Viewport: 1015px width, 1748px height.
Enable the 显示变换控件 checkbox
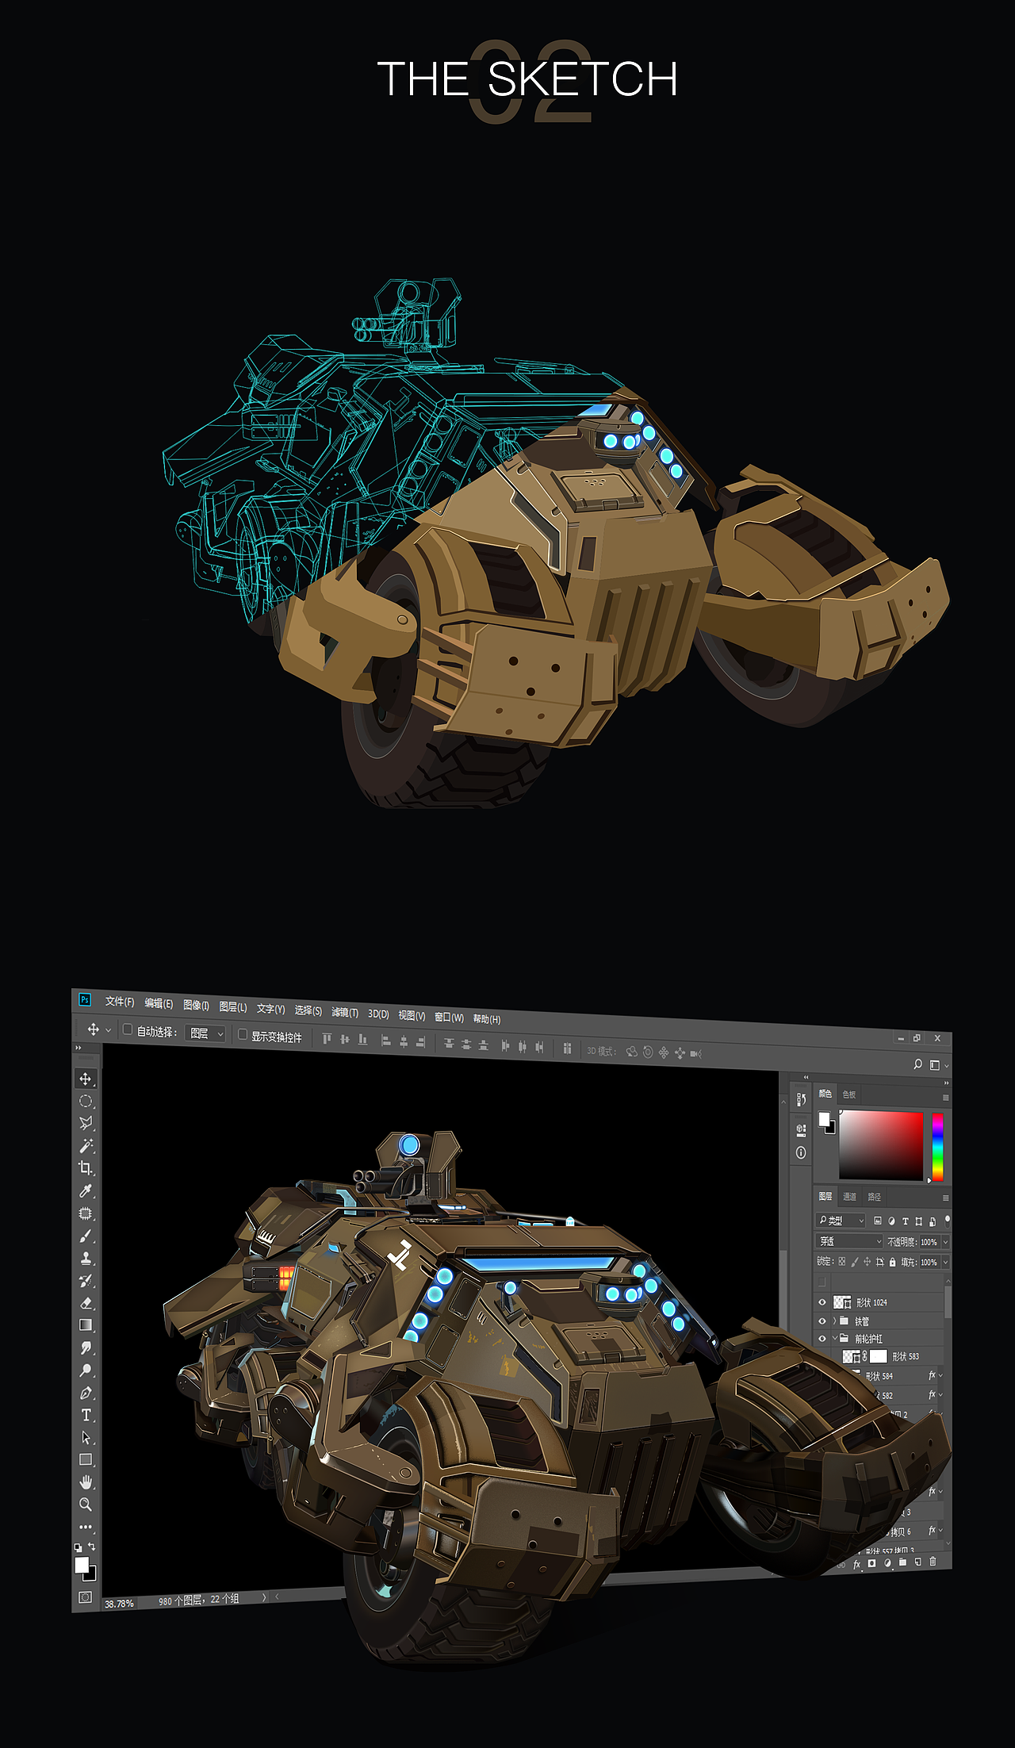(243, 1034)
